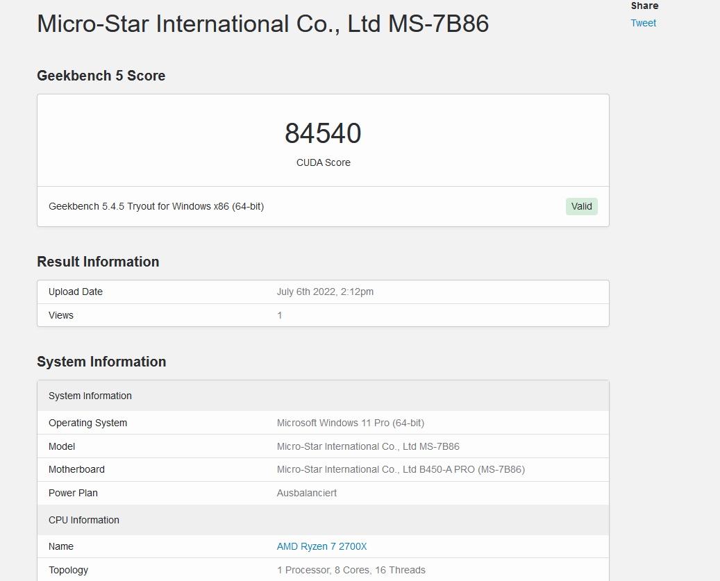The height and width of the screenshot is (581, 720).
Task: Click the Share heading
Action: (x=644, y=6)
